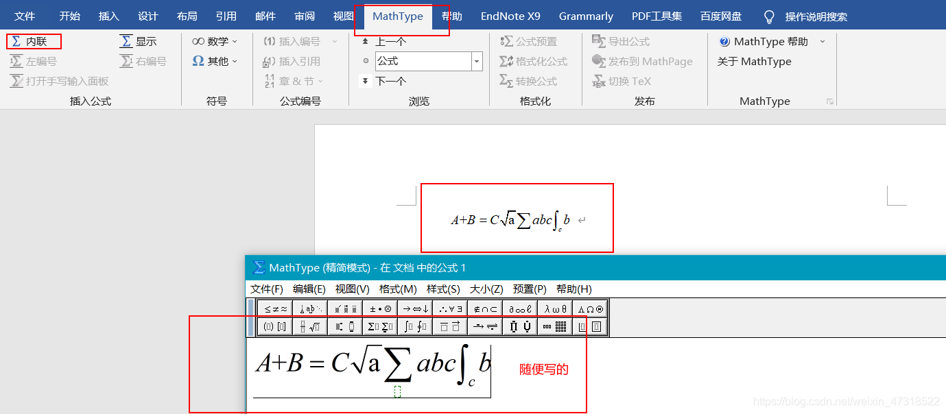The width and height of the screenshot is (946, 414).
Task: Insert a display equation (显示)
Action: 139,42
